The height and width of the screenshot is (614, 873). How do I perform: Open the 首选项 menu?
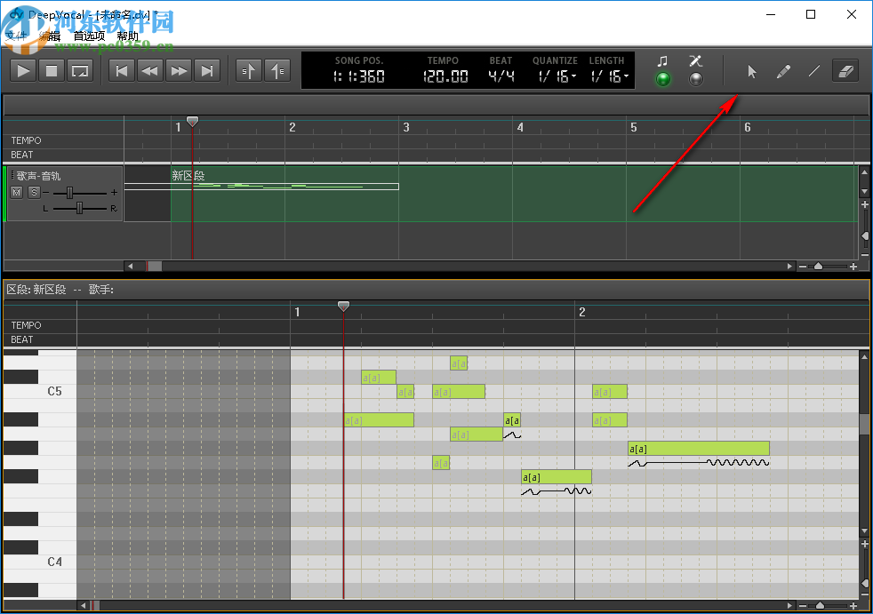click(x=89, y=36)
